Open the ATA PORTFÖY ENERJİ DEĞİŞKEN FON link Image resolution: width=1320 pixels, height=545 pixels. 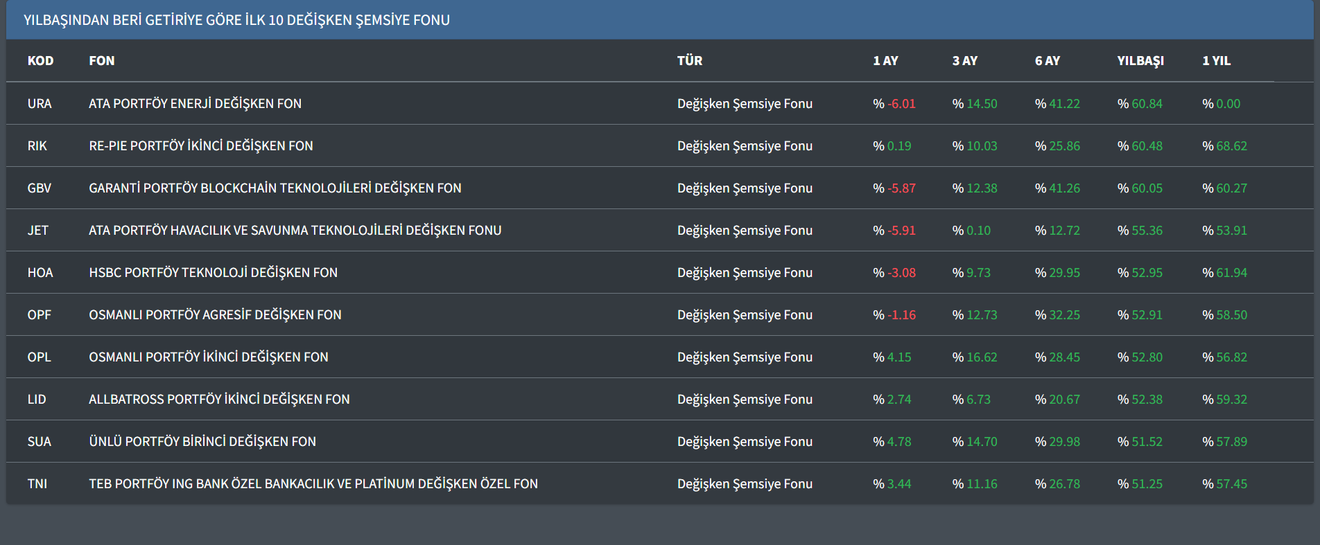195,104
